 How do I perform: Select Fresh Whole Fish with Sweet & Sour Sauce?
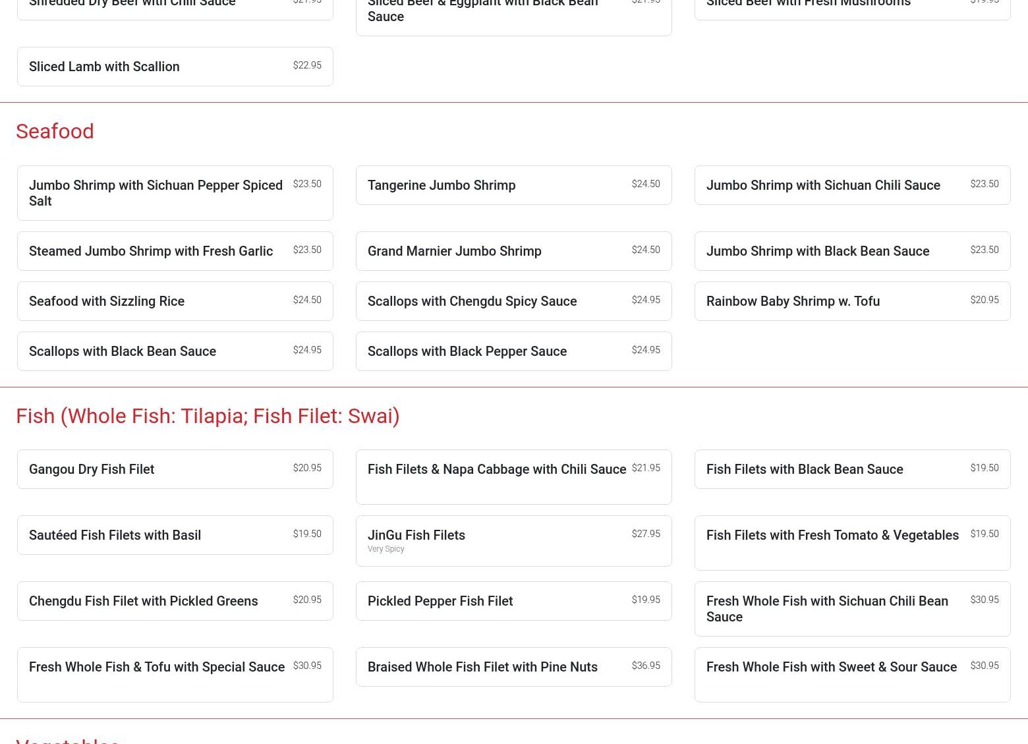coord(852,675)
